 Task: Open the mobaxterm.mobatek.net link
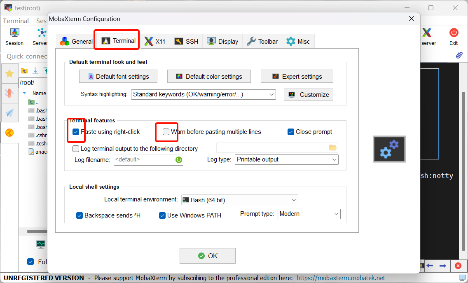point(341,278)
